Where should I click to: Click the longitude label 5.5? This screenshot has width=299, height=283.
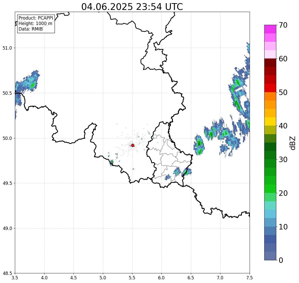[x=132, y=278]
